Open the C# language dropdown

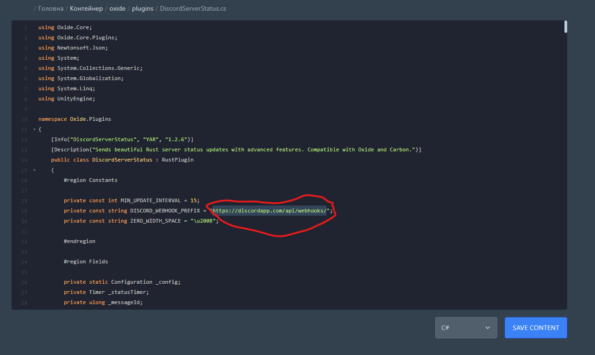click(466, 328)
